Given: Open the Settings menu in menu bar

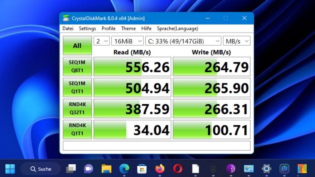Looking at the screenshot, I should pos(87,28).
